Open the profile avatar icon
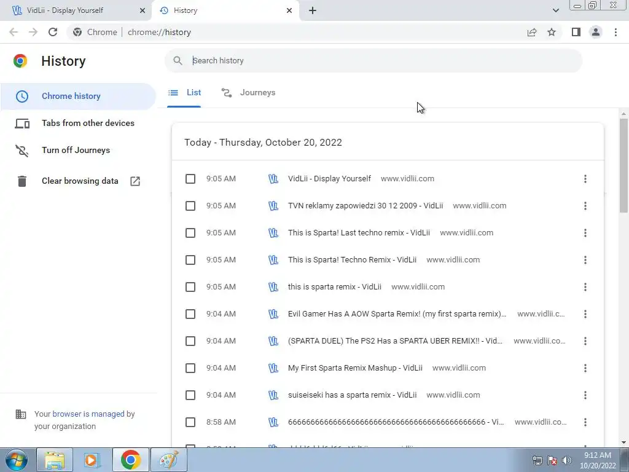Viewport: 629px width, 472px height. click(x=596, y=32)
